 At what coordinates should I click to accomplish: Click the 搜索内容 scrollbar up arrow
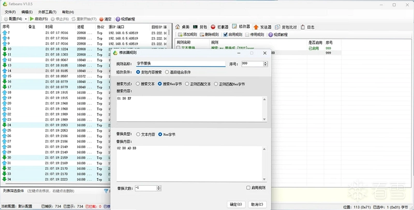pyautogui.click(x=264, y=99)
